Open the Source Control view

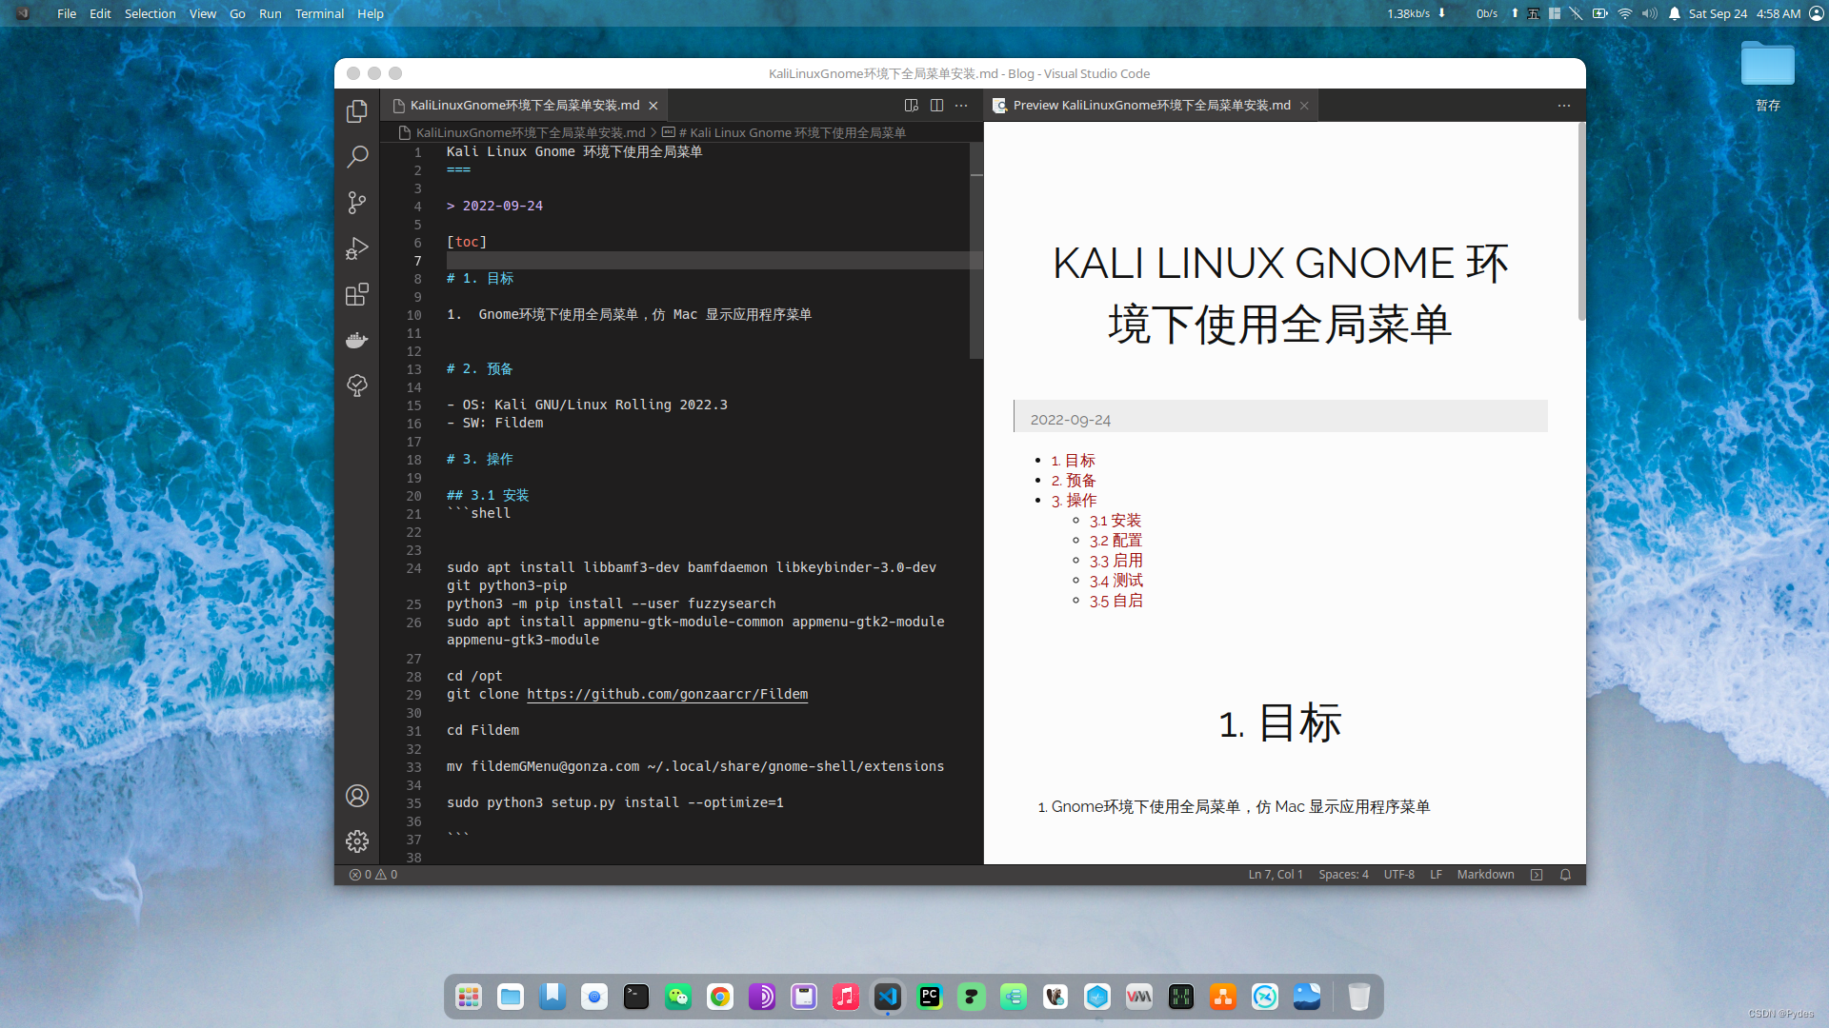tap(356, 203)
